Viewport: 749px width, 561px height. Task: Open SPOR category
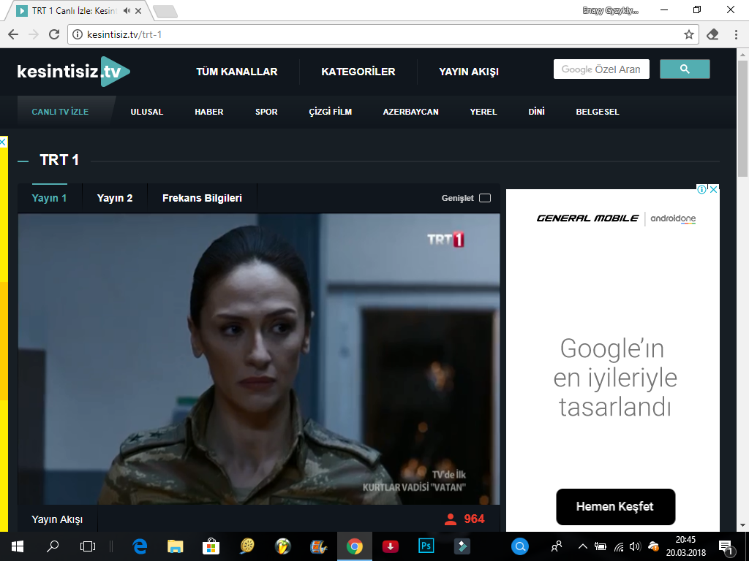coord(266,112)
